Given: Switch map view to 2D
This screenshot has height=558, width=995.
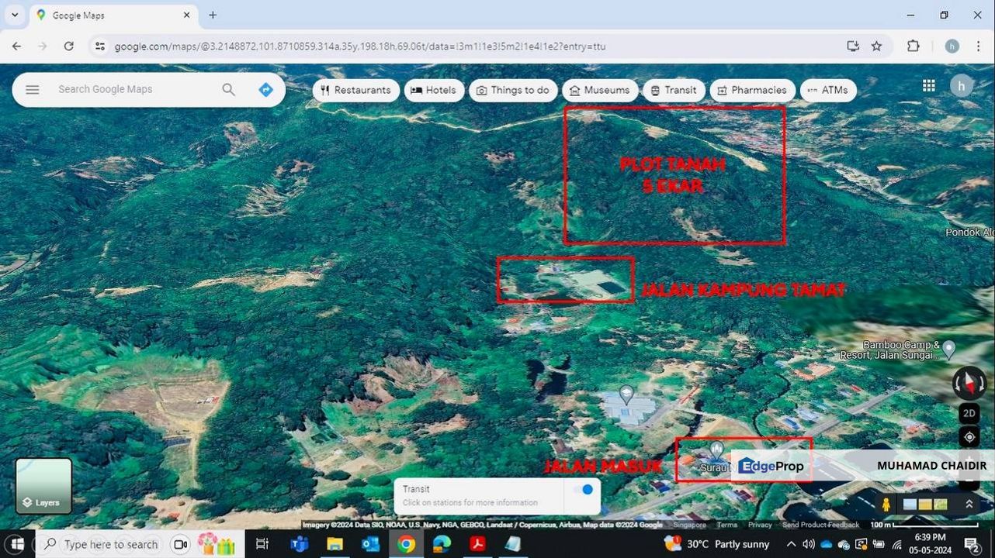Looking at the screenshot, I should tap(969, 413).
